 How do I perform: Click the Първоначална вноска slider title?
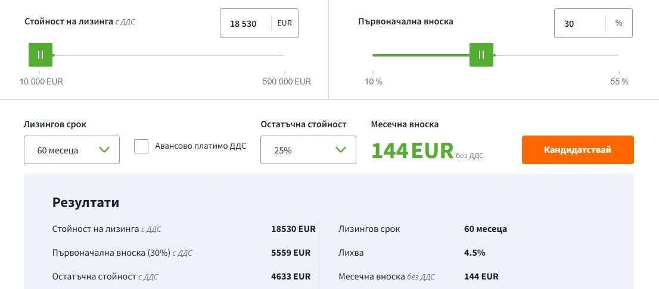pos(406,21)
